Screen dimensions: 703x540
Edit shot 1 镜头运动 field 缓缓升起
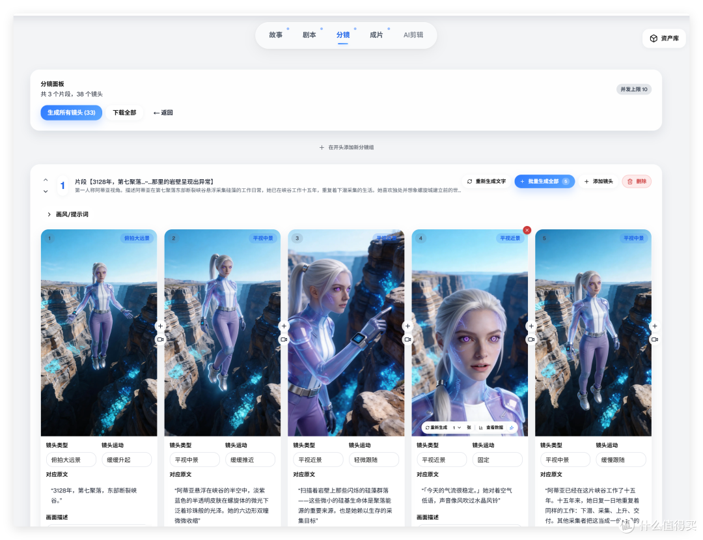click(x=126, y=460)
